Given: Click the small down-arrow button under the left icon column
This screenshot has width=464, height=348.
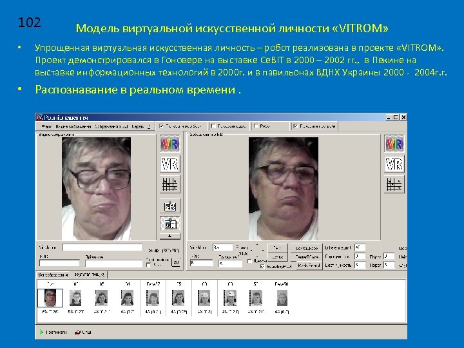Looking at the screenshot, I should click(x=170, y=236).
